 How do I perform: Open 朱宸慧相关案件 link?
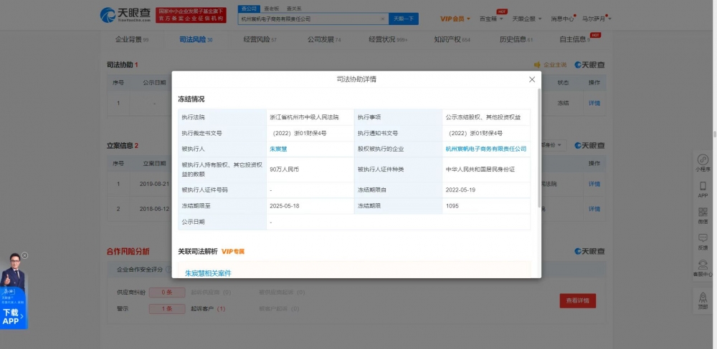tap(208, 273)
